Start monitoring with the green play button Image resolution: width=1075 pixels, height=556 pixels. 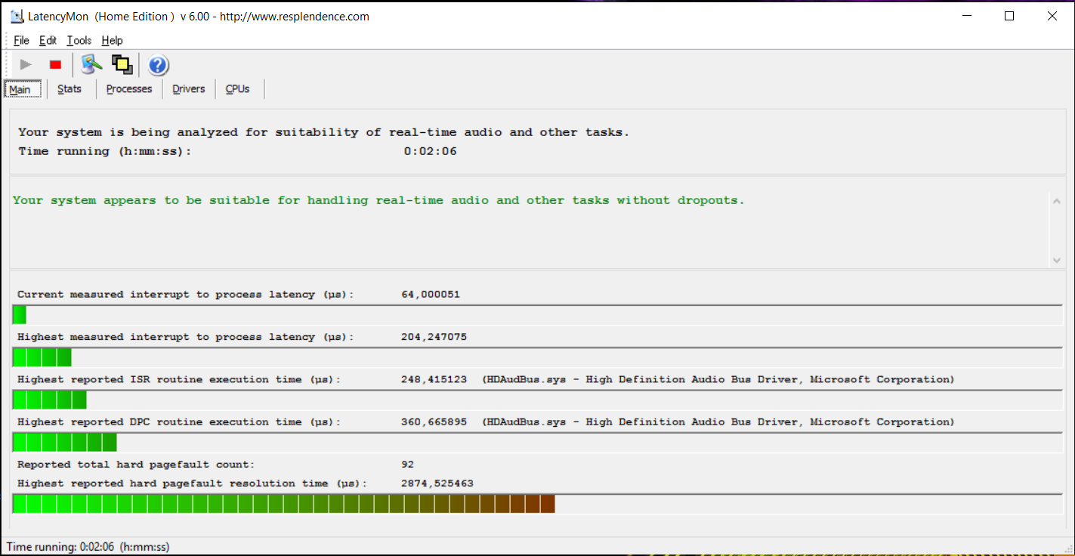26,65
